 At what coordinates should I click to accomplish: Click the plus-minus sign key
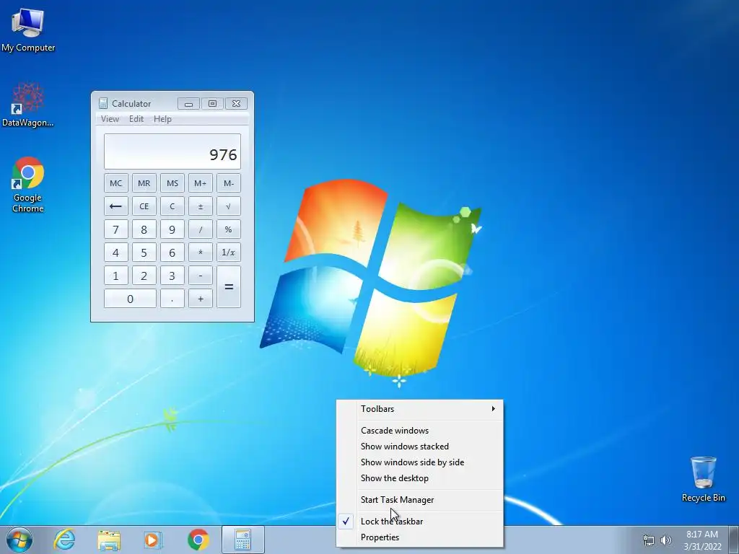(x=201, y=206)
